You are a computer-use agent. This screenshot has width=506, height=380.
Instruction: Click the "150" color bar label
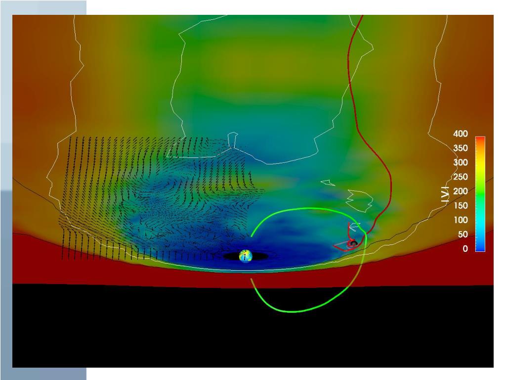(460, 205)
